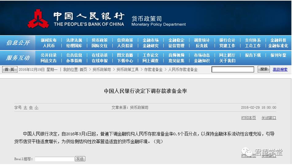Click the 搜索 search button
Image resolution: width=292 pixels, height=165 pixels.
coord(264,69)
